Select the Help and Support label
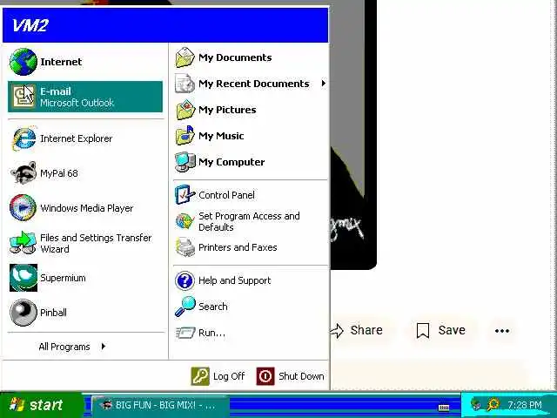Image resolution: width=557 pixels, height=418 pixels. 235,280
